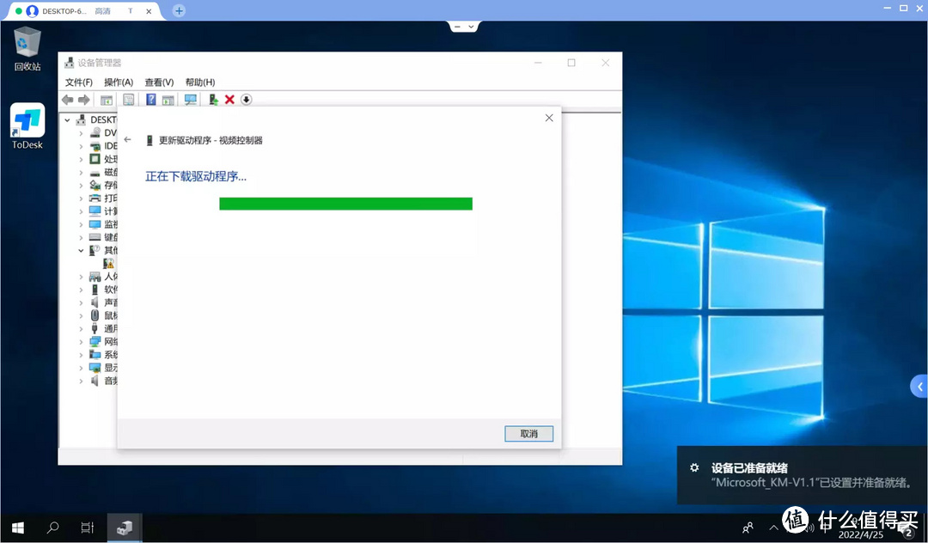Open Task View on the taskbar
Image resolution: width=928 pixels, height=543 pixels.
point(88,527)
